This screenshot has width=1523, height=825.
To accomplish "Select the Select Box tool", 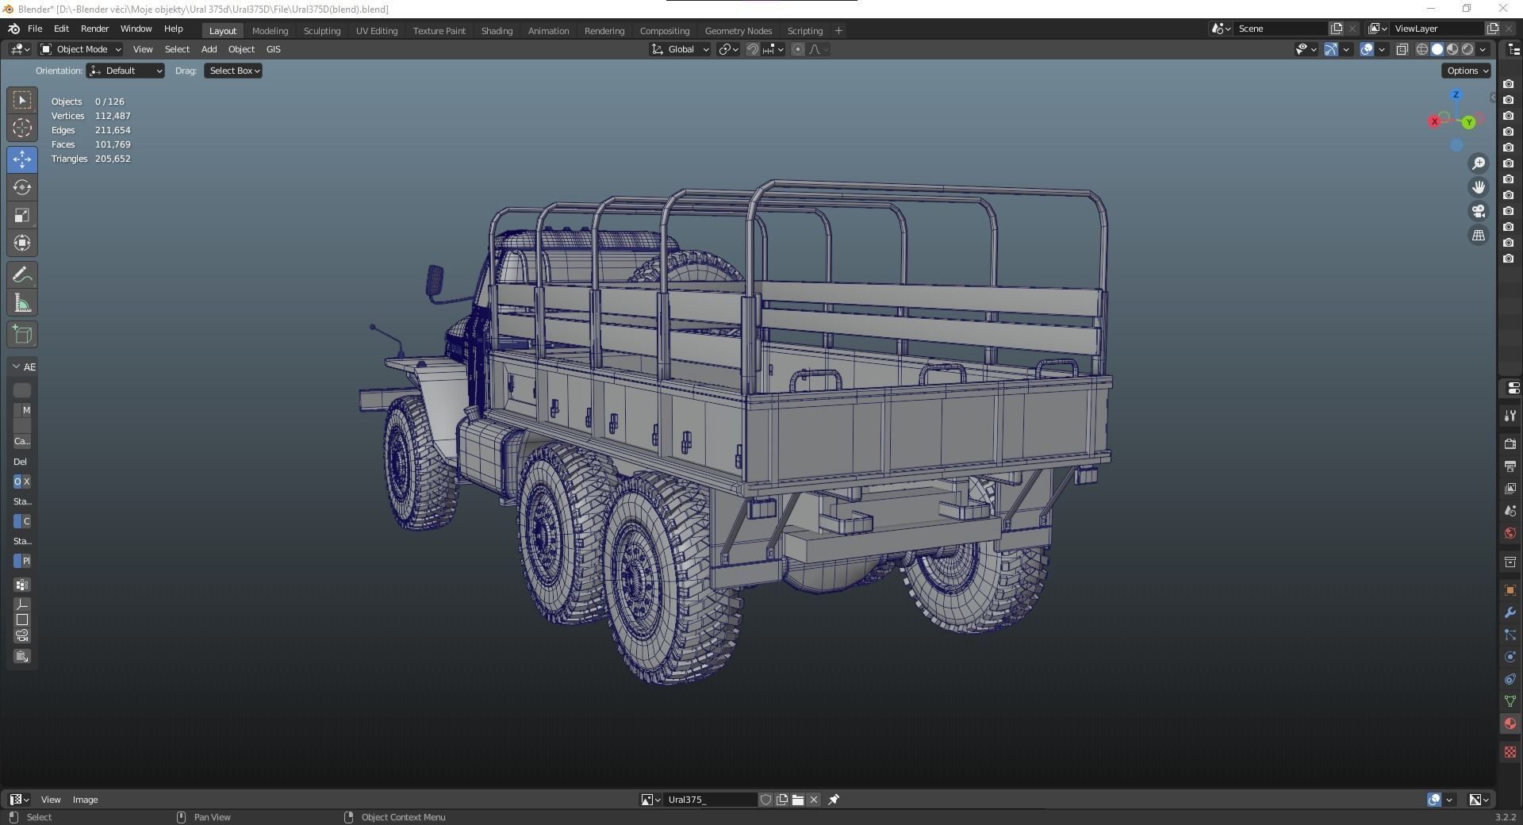I will coord(22,100).
